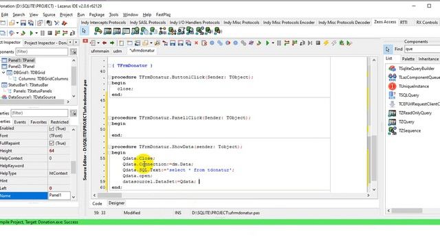Switch to the udm editor tab
440x247 pixels.
click(x=118, y=51)
